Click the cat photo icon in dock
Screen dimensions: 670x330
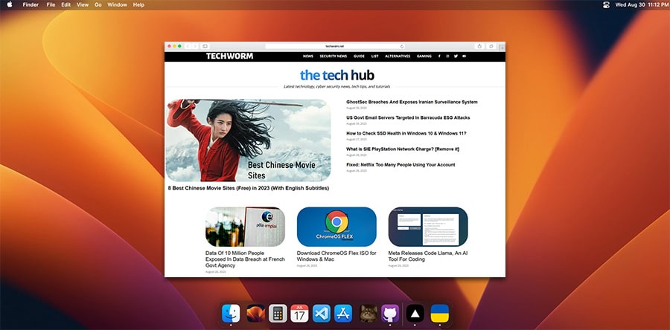click(x=368, y=314)
